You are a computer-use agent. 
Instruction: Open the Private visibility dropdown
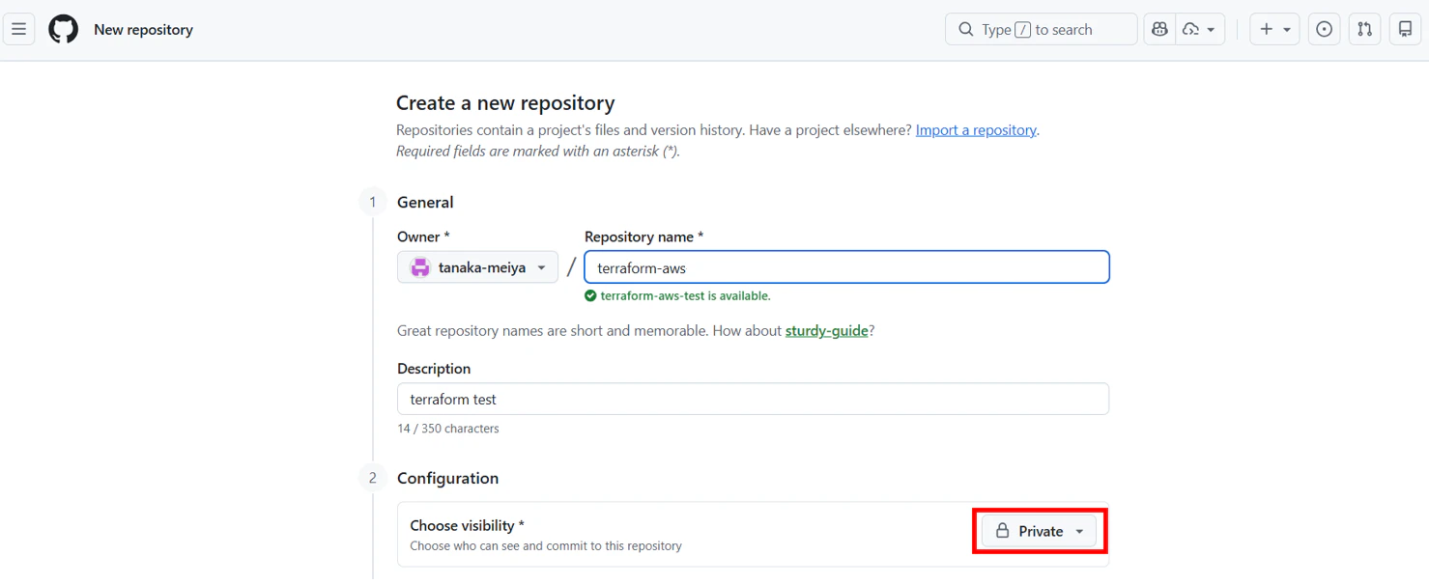click(x=1040, y=531)
